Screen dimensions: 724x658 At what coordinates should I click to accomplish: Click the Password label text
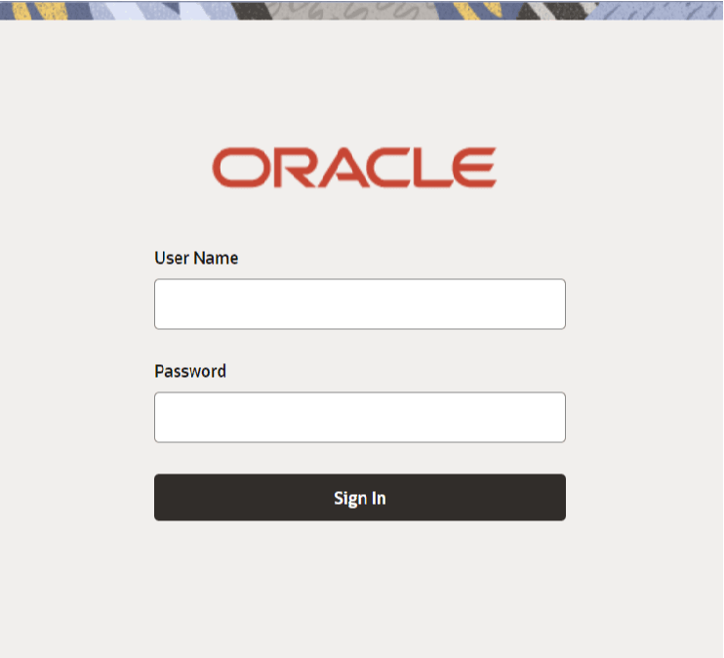(x=190, y=371)
